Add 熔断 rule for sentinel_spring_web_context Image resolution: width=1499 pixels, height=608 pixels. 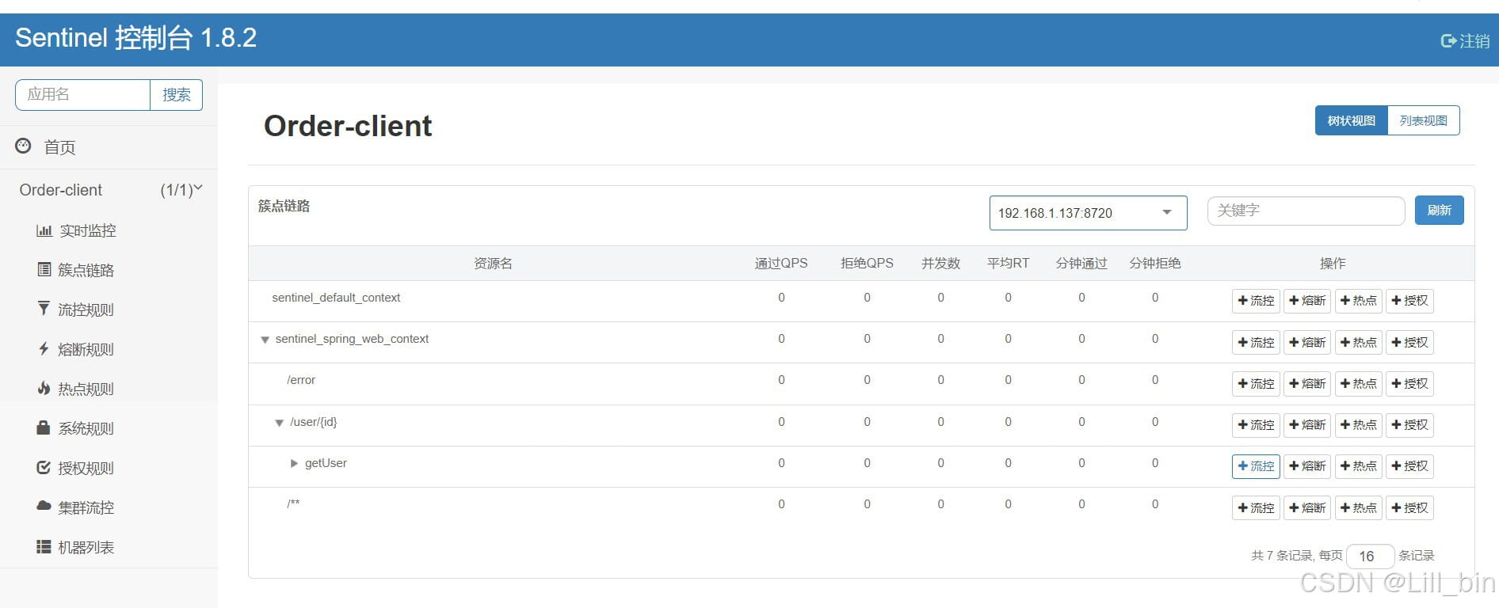tap(1307, 343)
